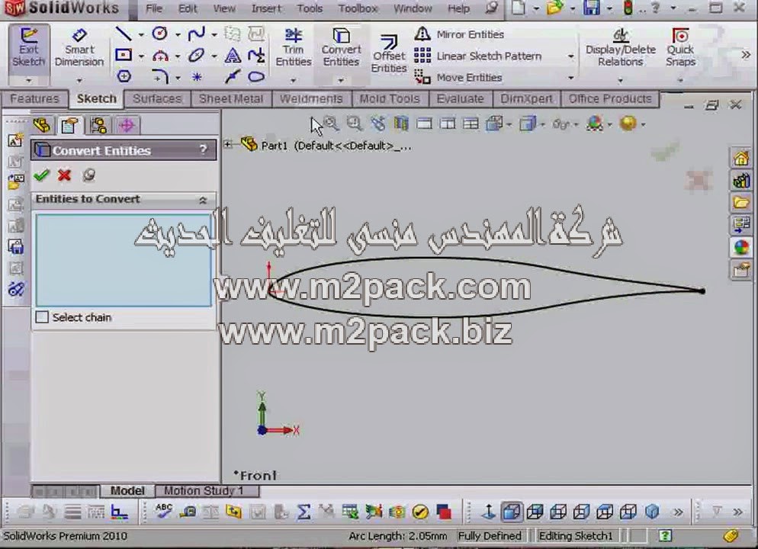Click the Quick Snaps tool
The image size is (758, 549).
(680, 47)
